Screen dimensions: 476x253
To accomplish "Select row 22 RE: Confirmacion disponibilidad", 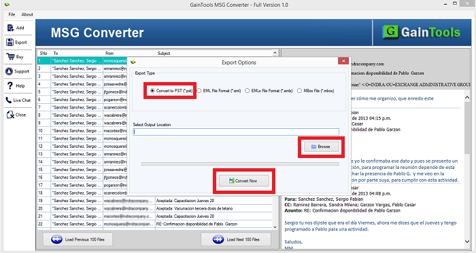I will click(x=155, y=224).
